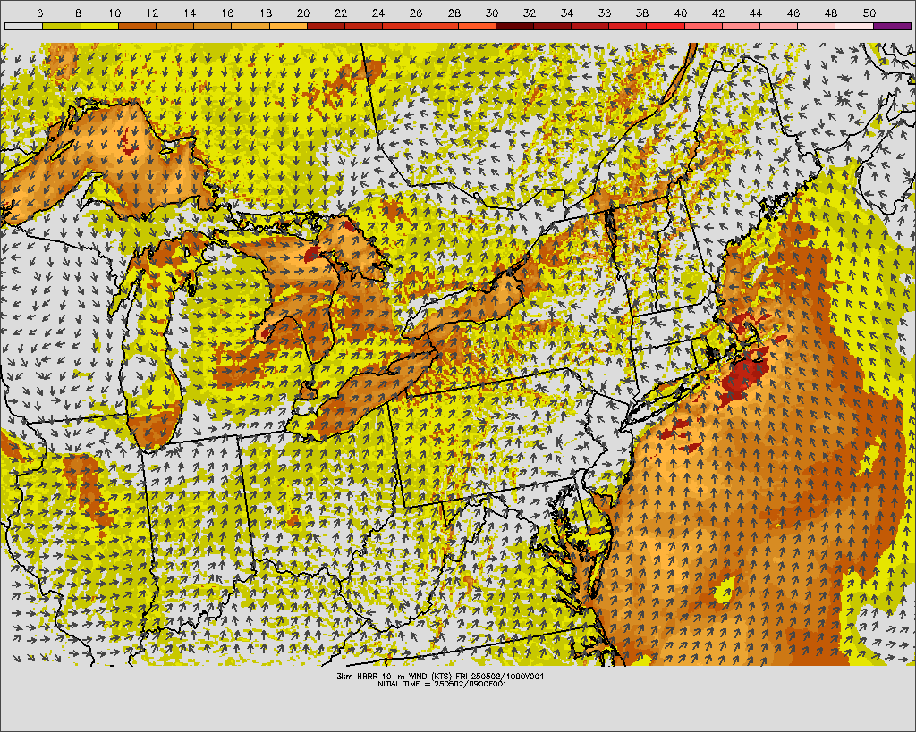Click the salmon 40–42 knot swatch
The height and width of the screenshot is (732, 916).
[x=703, y=26]
